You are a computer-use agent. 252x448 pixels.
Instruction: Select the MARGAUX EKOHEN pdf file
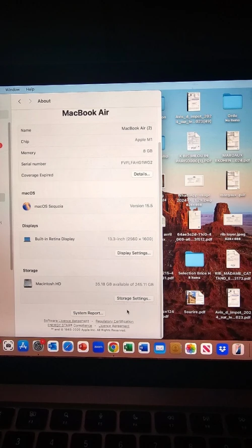click(232, 141)
